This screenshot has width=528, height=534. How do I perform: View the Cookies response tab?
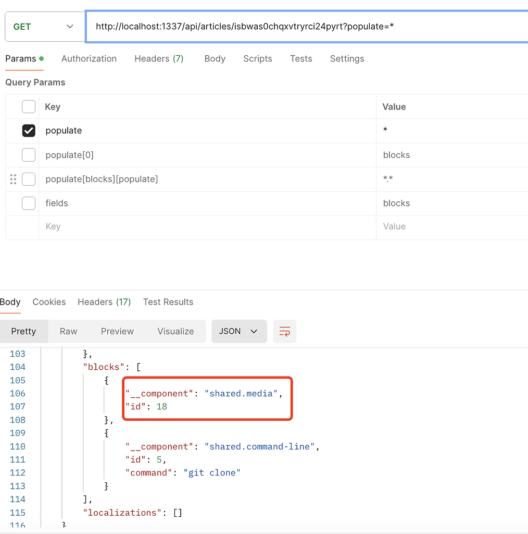49,301
